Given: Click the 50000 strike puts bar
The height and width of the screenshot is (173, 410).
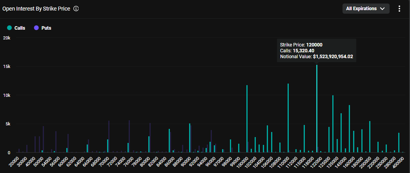Looking at the screenshot, I should [44, 139].
